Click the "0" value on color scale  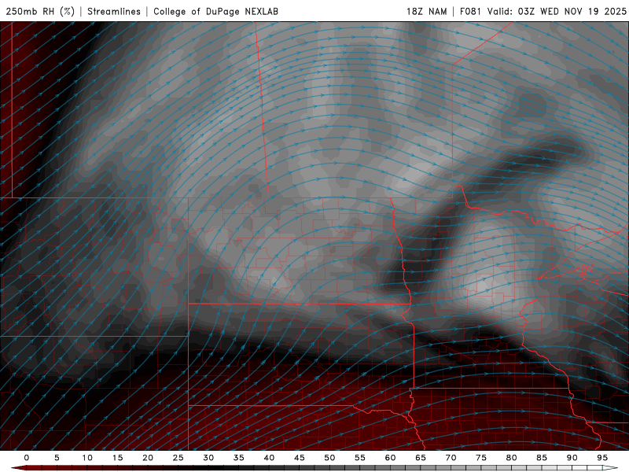coord(27,458)
